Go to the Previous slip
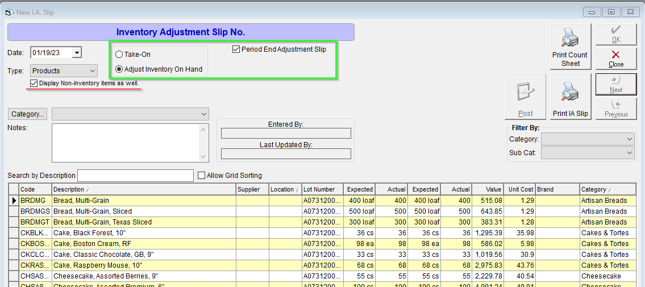Image resolution: width=645 pixels, height=287 pixels. click(x=616, y=109)
